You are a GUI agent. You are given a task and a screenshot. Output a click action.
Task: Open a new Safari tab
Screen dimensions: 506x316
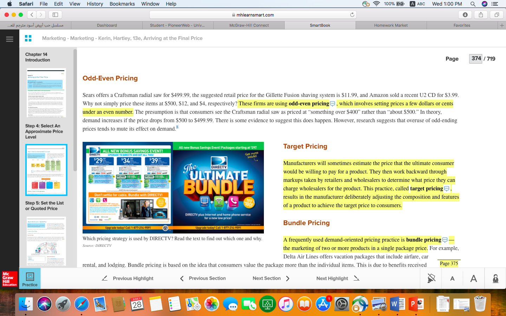tap(502, 25)
